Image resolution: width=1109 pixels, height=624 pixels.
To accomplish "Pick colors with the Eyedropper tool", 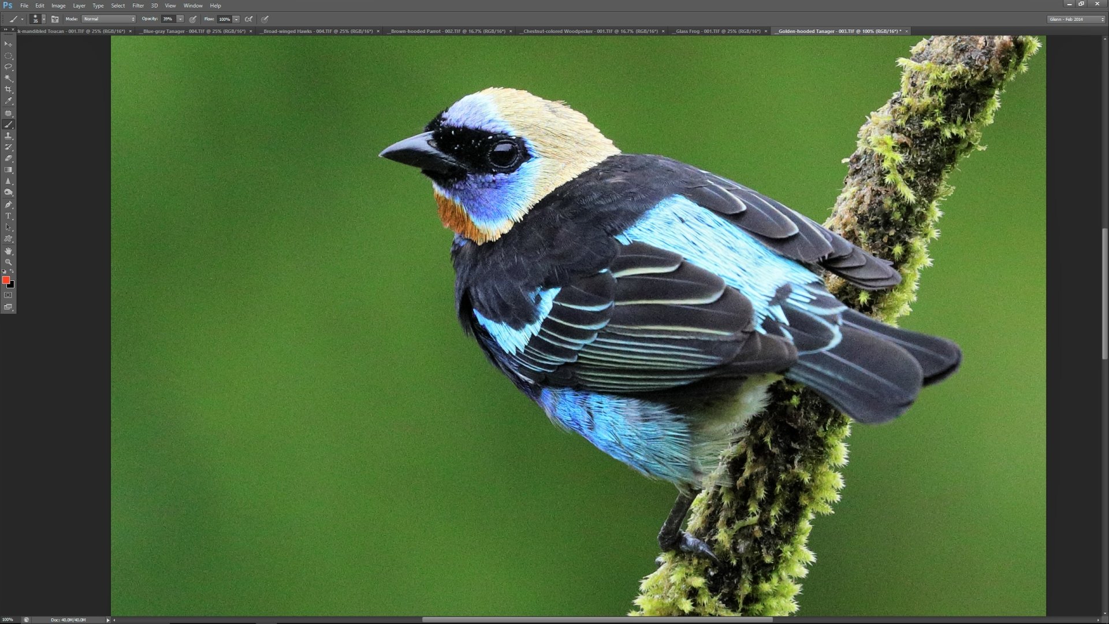I will [8, 101].
